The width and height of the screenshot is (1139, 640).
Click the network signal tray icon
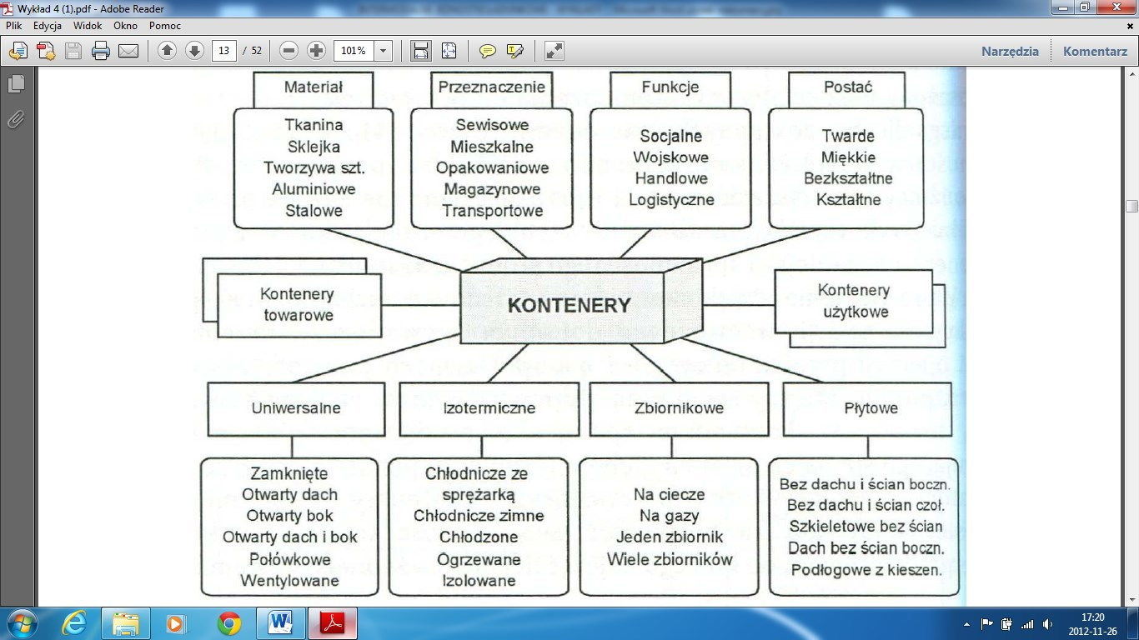(x=1027, y=623)
